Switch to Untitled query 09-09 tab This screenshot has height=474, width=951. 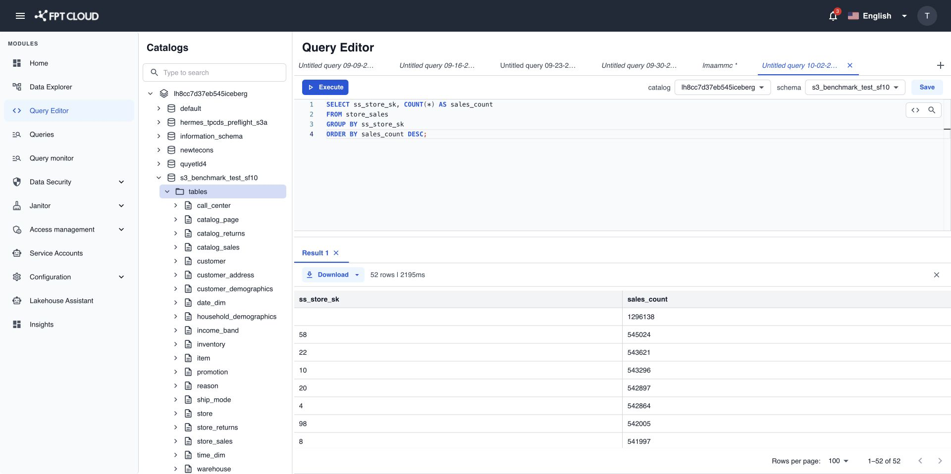336,65
